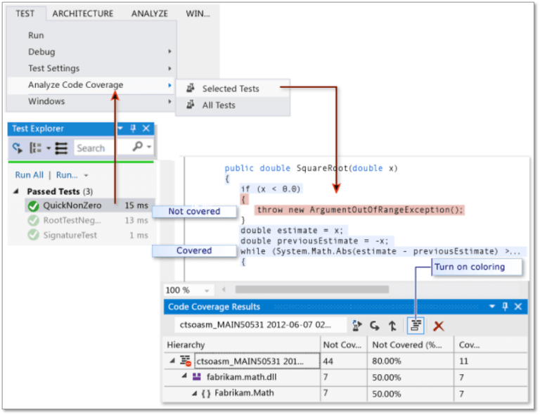Click the Run All link
The image size is (540, 415).
pyautogui.click(x=30, y=175)
